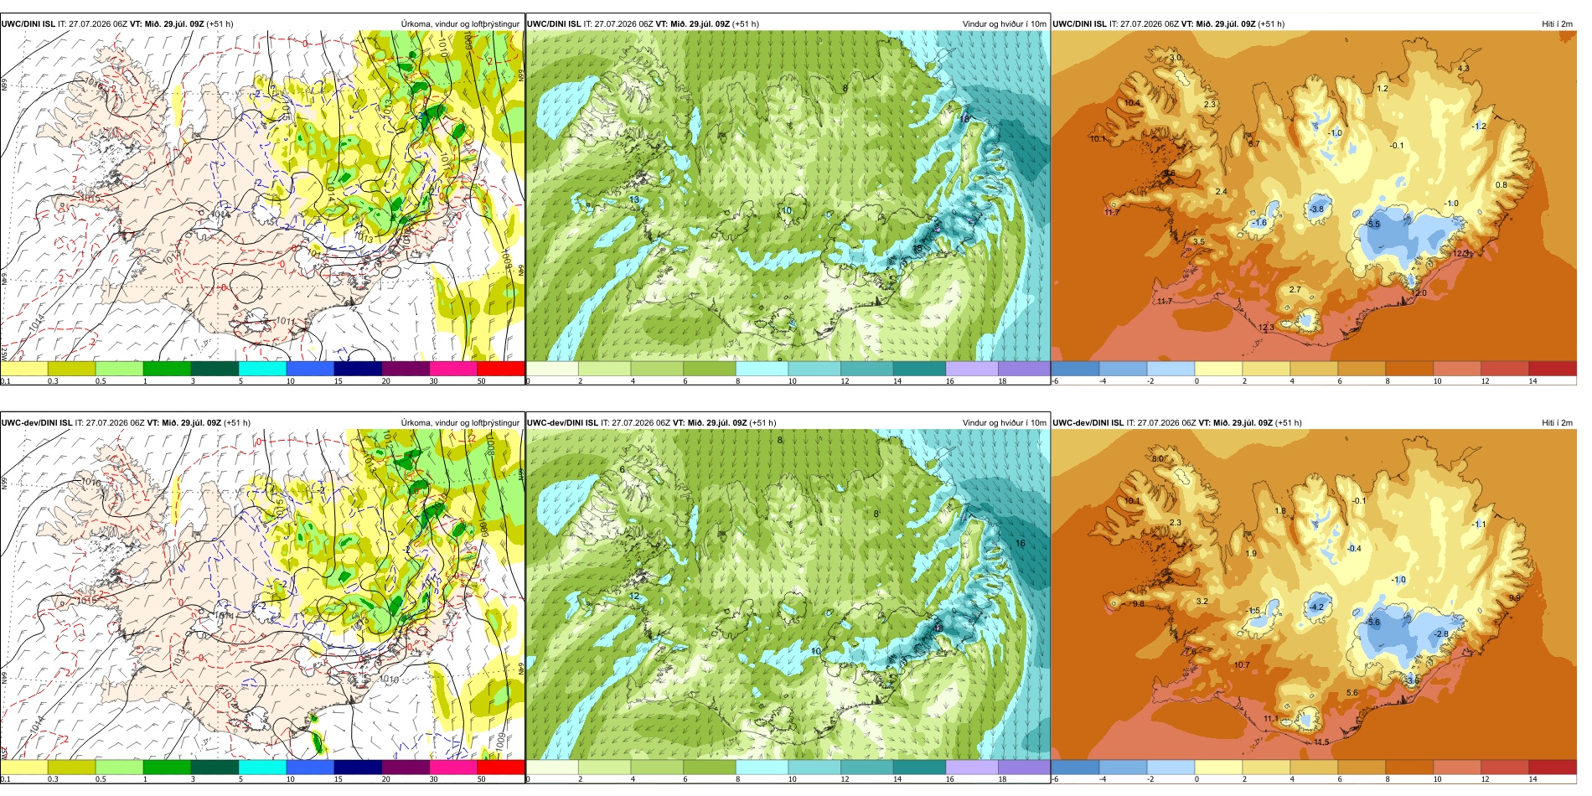
Task: Click the '4.3' value on the top temperature map
Action: (1463, 68)
